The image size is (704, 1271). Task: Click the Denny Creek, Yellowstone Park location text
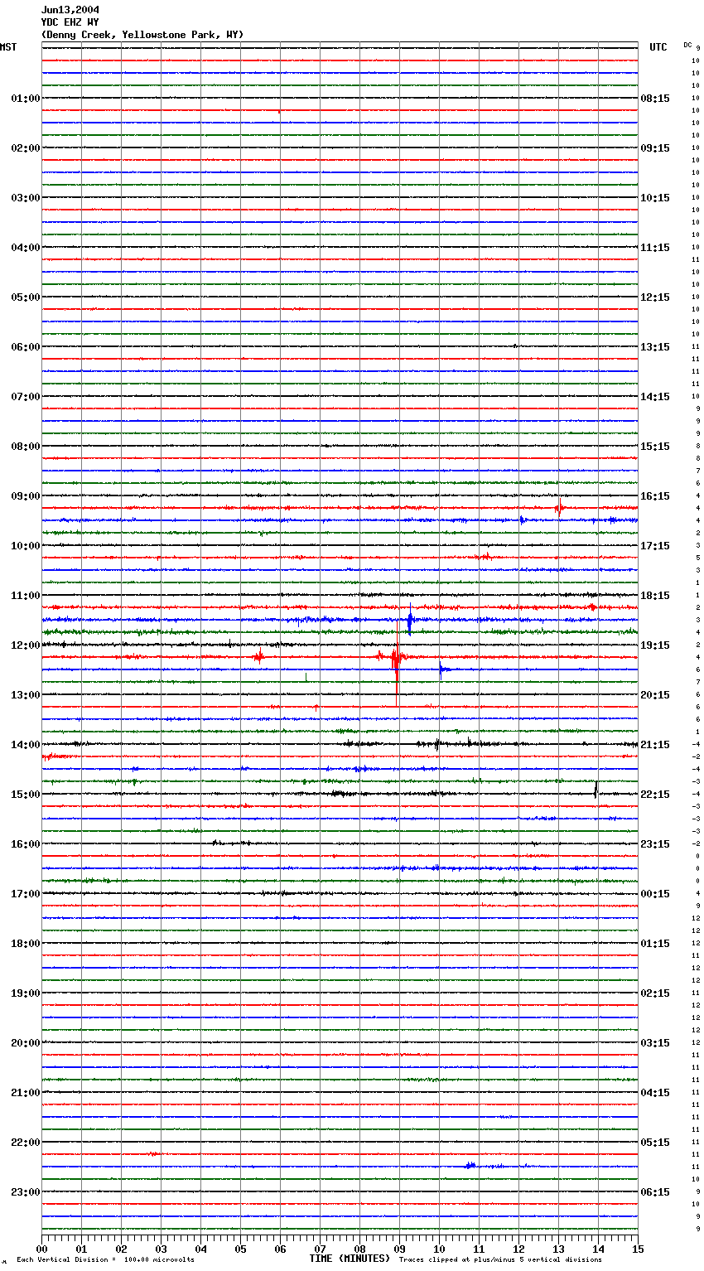(142, 35)
